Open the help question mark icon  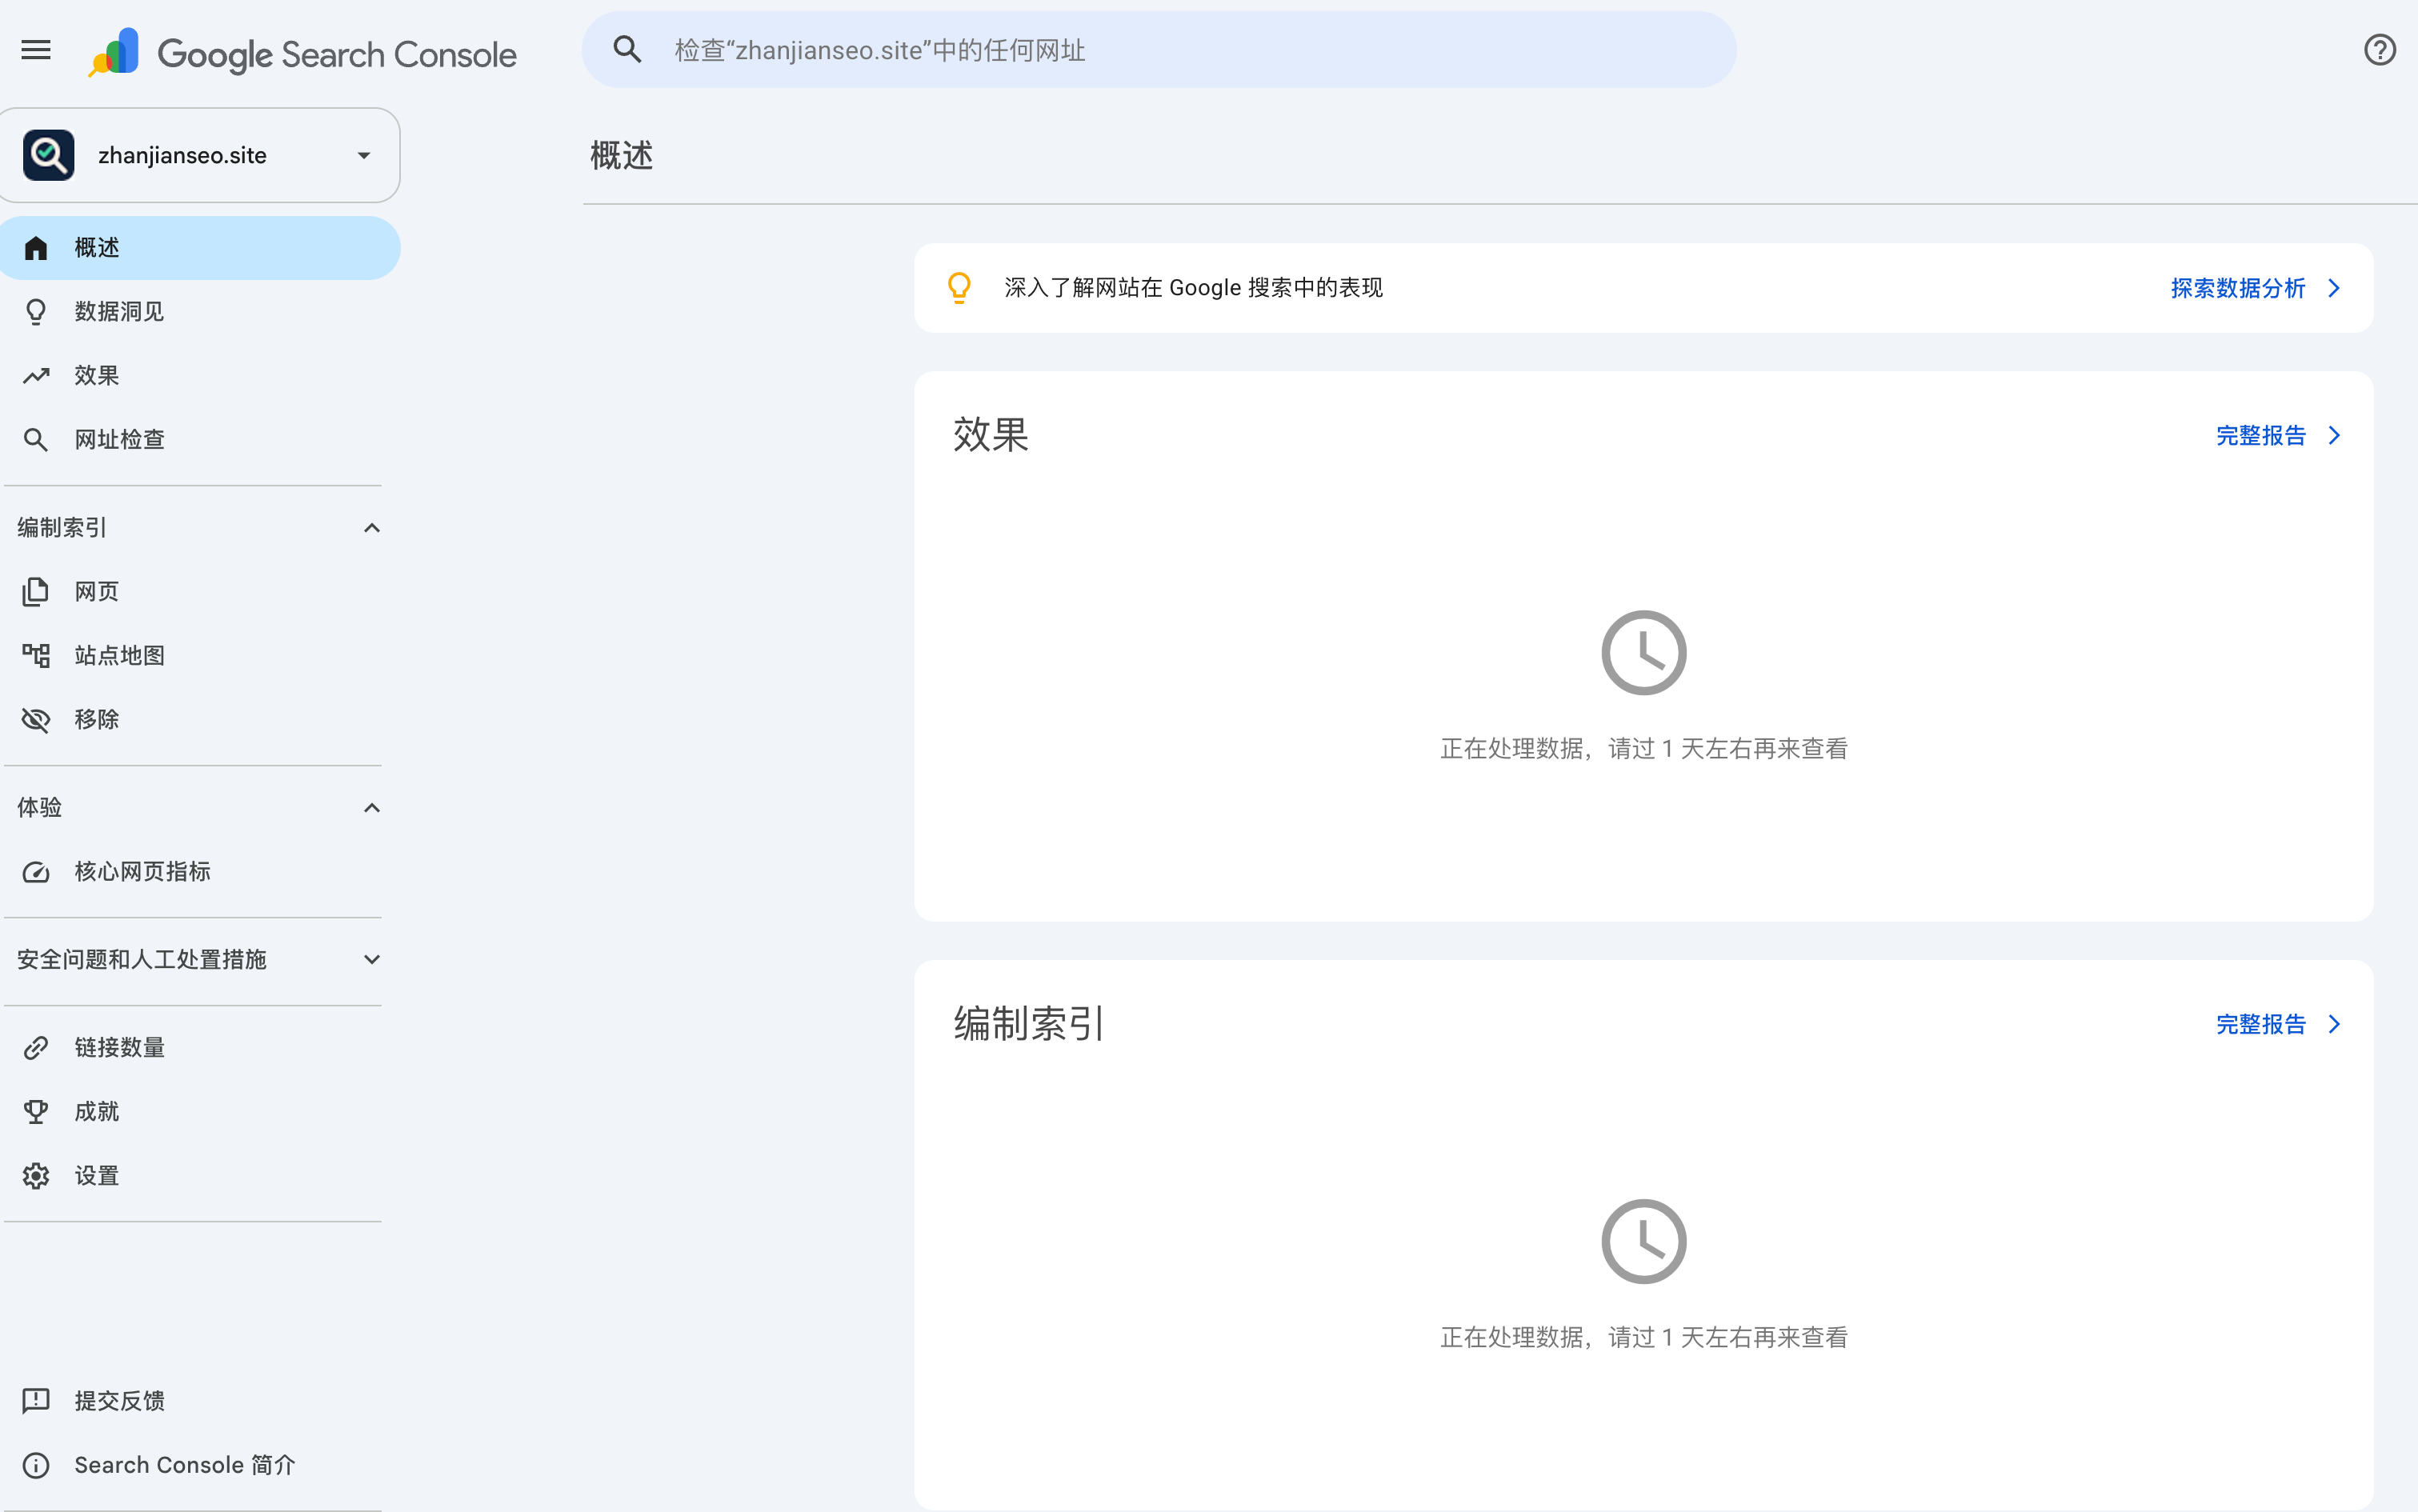[2379, 49]
